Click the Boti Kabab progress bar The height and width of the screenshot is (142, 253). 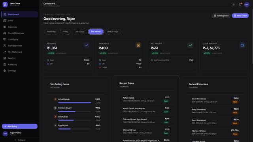click(x=75, y=120)
